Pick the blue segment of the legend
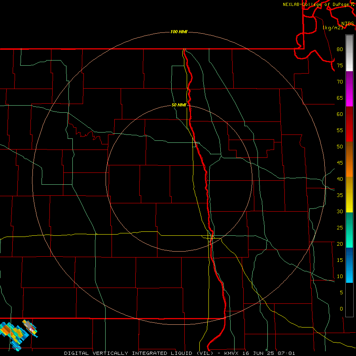The height and width of the screenshot is (356, 356). click(349, 265)
